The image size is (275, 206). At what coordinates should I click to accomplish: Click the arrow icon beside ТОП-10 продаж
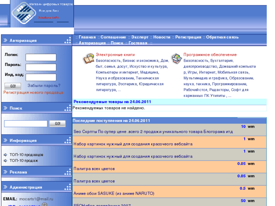5,161
